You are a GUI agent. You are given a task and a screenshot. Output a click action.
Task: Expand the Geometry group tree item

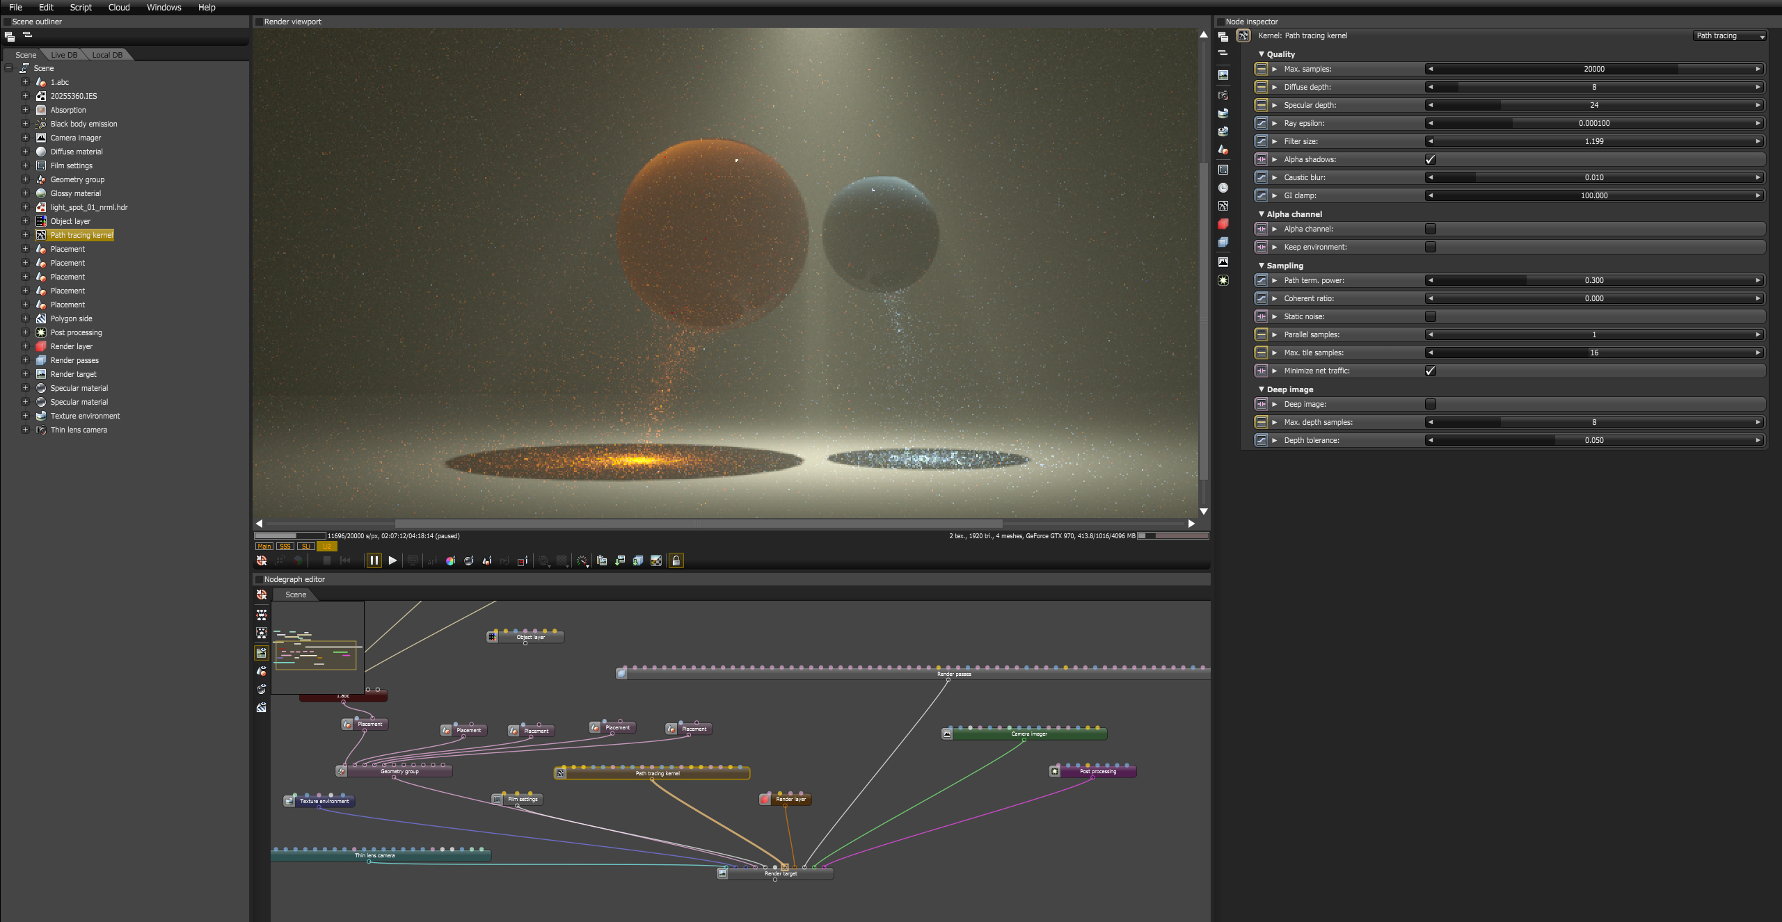[25, 179]
